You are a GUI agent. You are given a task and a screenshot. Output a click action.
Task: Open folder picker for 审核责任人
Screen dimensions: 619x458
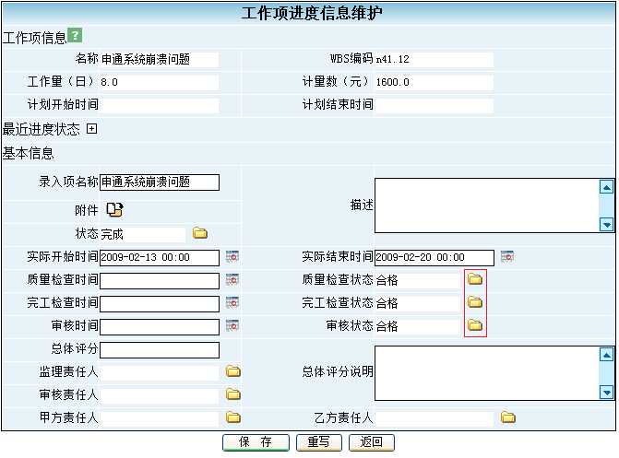(x=233, y=394)
